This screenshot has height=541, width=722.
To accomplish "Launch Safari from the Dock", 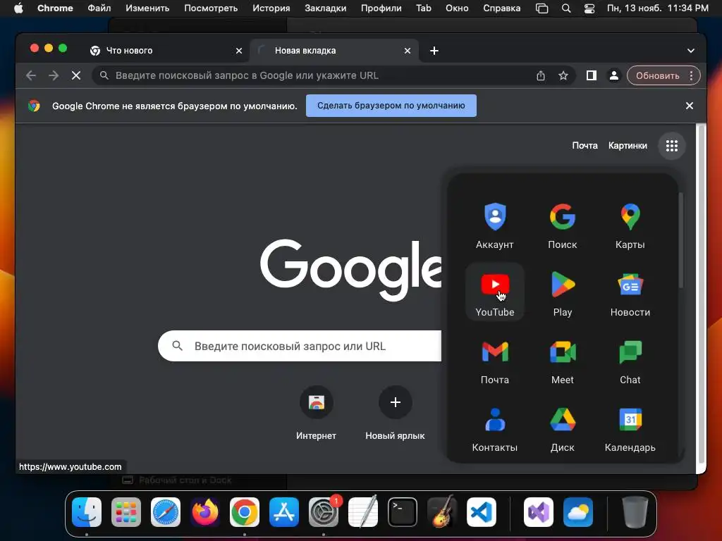I will tap(166, 512).
